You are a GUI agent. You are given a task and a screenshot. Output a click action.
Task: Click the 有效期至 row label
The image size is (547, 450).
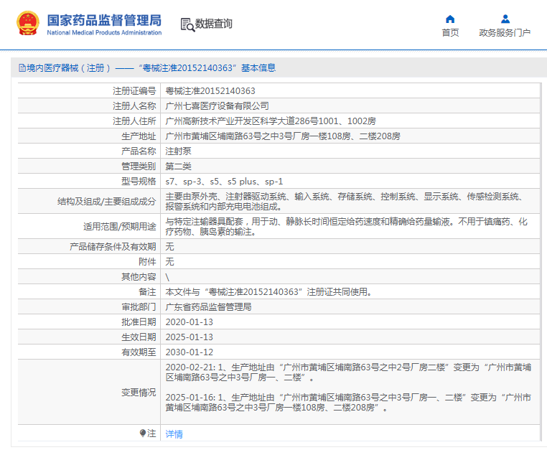pos(139,352)
